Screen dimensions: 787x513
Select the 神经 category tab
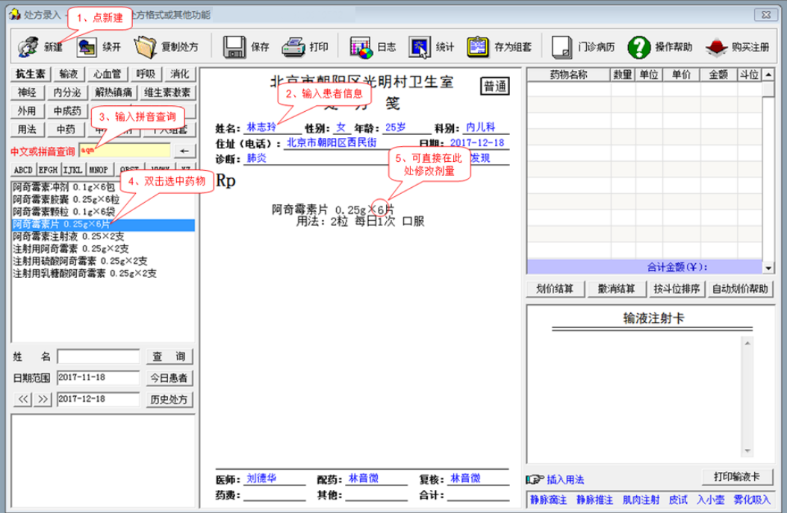[x=27, y=92]
